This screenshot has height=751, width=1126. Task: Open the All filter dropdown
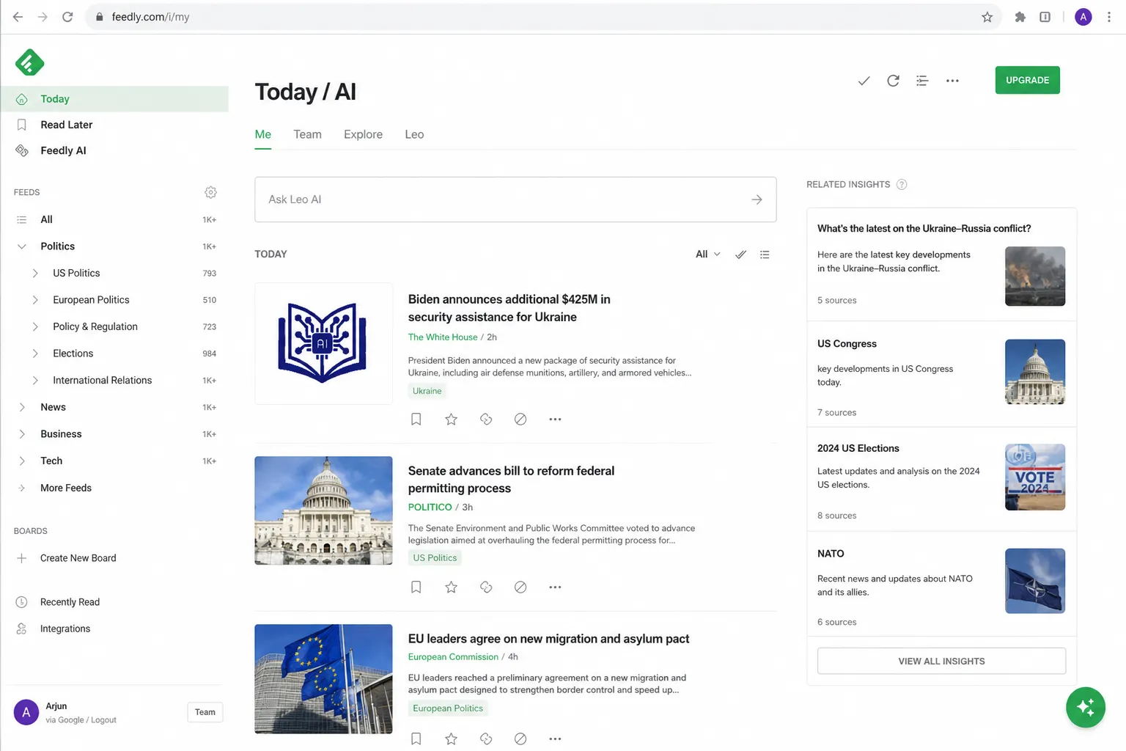(x=707, y=254)
